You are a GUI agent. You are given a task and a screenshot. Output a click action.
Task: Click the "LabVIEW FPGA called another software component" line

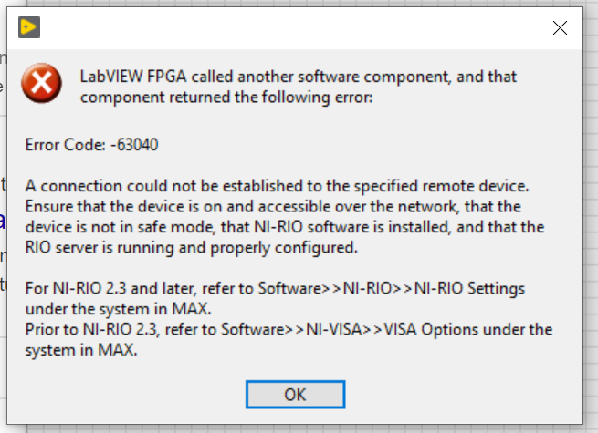coord(299,77)
